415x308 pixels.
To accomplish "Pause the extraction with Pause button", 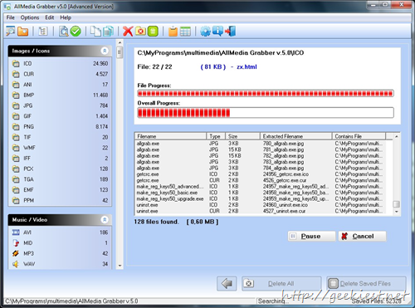I will click(311, 237).
